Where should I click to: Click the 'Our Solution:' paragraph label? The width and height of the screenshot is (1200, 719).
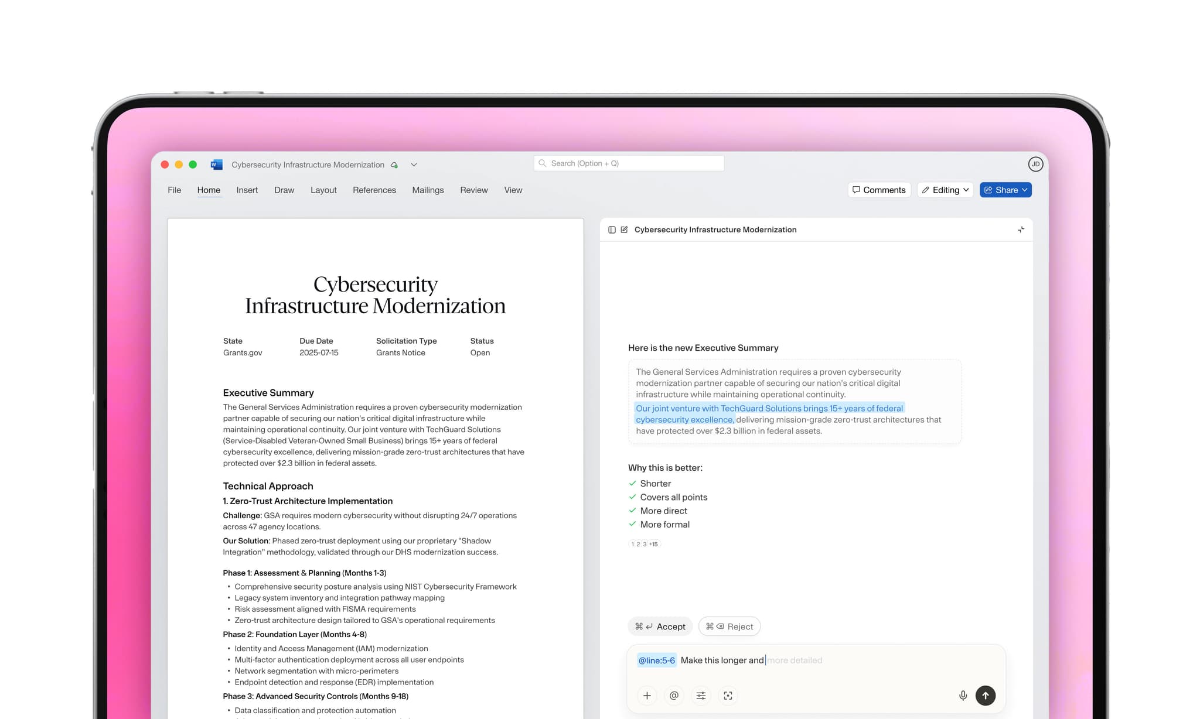point(246,541)
